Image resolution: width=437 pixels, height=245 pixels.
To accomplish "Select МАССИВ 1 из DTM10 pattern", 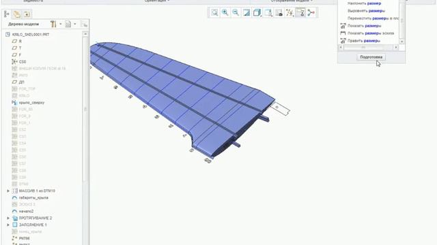I will [x=37, y=191].
